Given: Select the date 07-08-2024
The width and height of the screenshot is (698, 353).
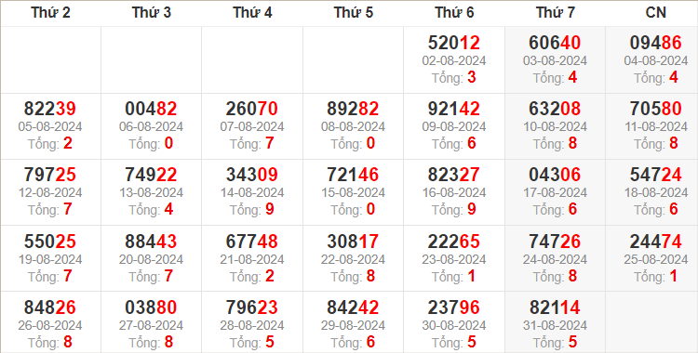Looking at the screenshot, I should tap(252, 126).
